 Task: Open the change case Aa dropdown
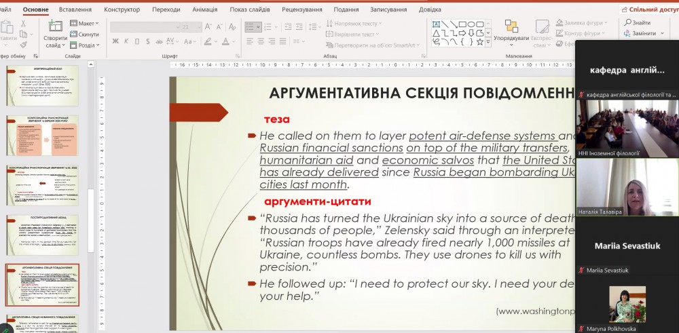[x=190, y=41]
